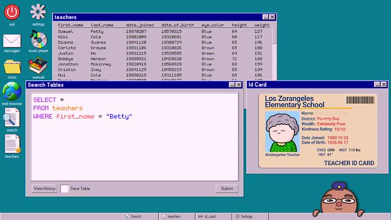Click the height column header

[239, 25]
